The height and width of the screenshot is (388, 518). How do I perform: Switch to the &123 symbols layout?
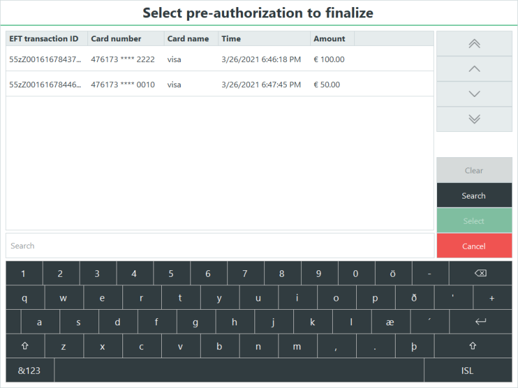click(x=29, y=371)
